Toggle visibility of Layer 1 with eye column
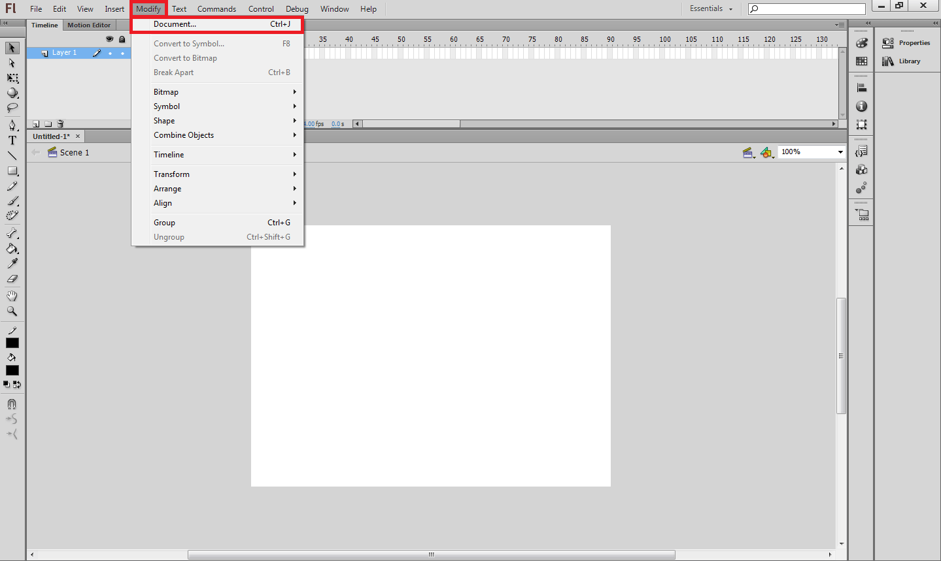Viewport: 941px width, 561px height. [110, 52]
